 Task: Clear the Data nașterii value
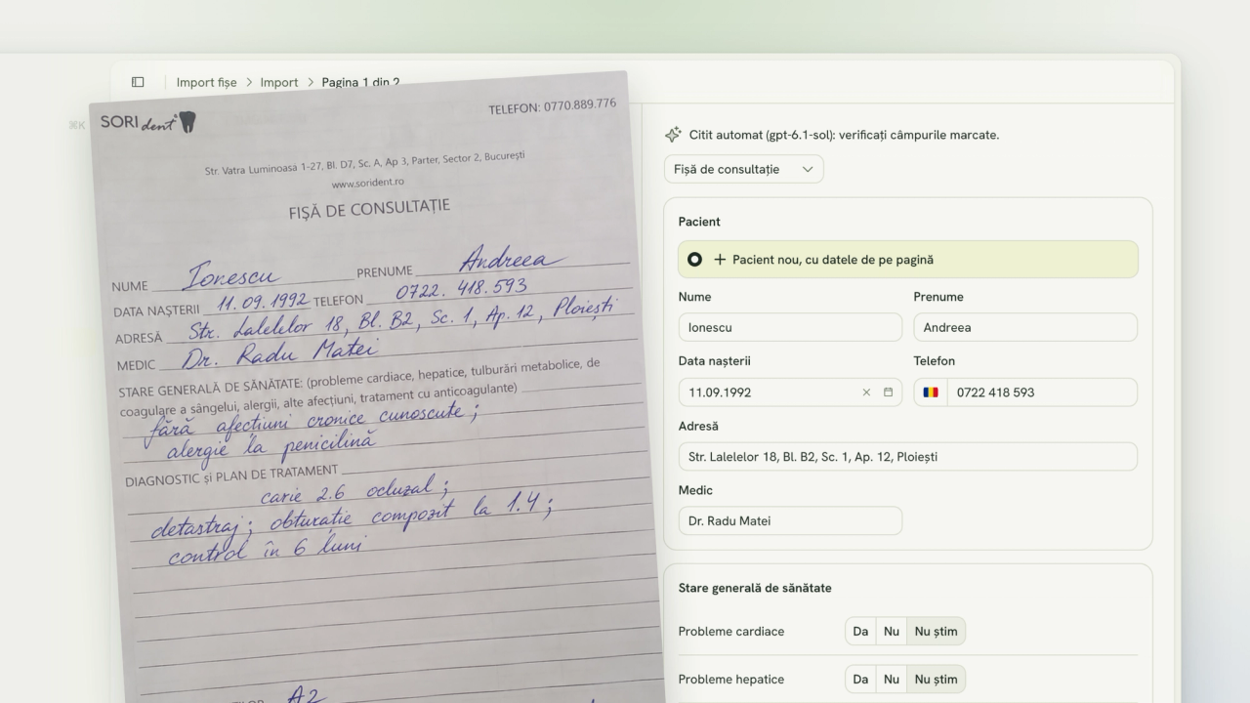pyautogui.click(x=866, y=393)
